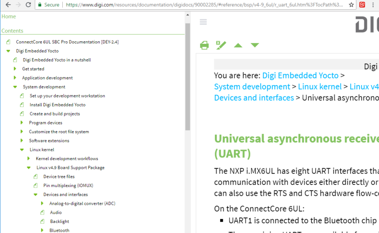Screen dimensions: 379x233
Task: Click the page icon beside Create and build projects
Action: pyautogui.click(x=22, y=114)
